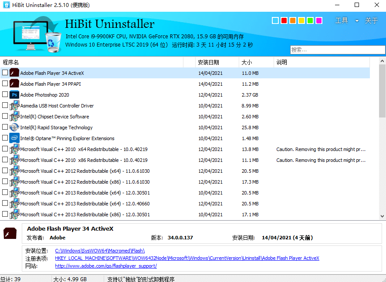This screenshot has height=282, width=386.
Task: Click the Visual C++ 2012 (x64) installer icon
Action: pyautogui.click(x=14, y=171)
